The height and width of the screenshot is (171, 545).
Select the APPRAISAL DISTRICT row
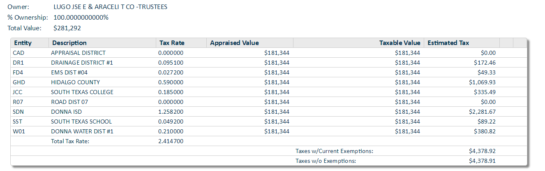pos(269,53)
